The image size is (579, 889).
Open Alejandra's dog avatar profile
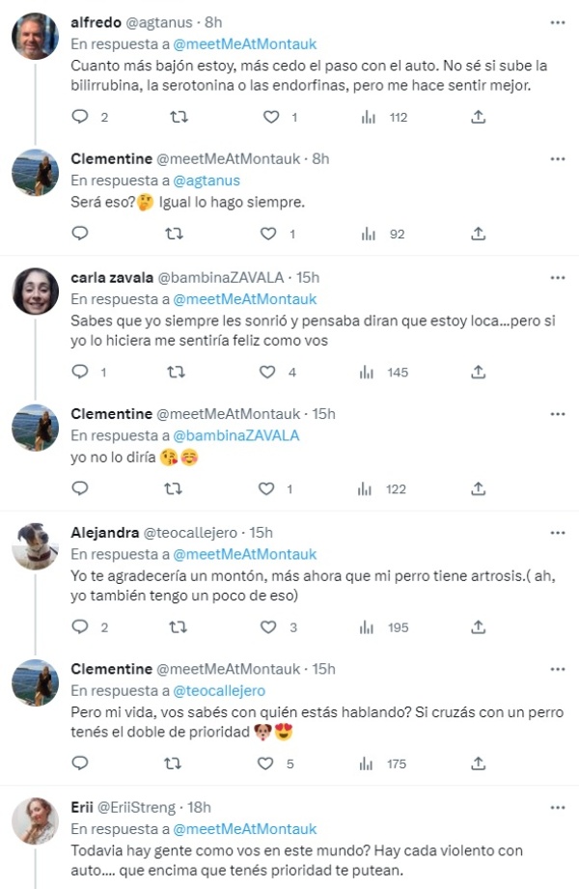click(x=36, y=548)
